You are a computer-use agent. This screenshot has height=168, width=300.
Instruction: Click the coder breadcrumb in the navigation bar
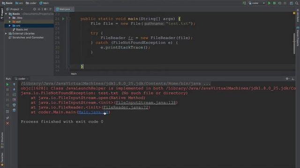coord(31,3)
